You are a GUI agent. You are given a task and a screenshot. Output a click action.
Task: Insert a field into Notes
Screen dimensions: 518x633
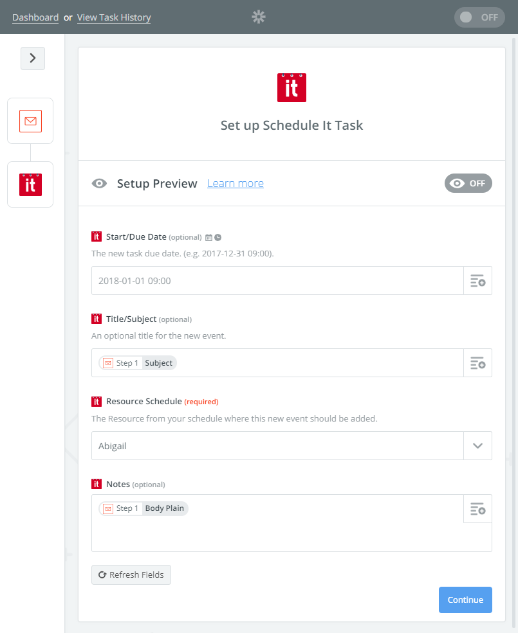477,509
